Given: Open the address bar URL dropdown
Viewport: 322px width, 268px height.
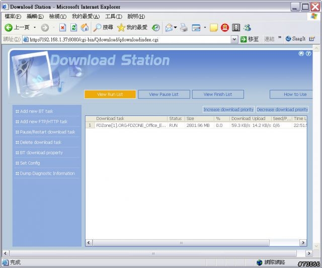Looking at the screenshot, I should tap(234, 39).
